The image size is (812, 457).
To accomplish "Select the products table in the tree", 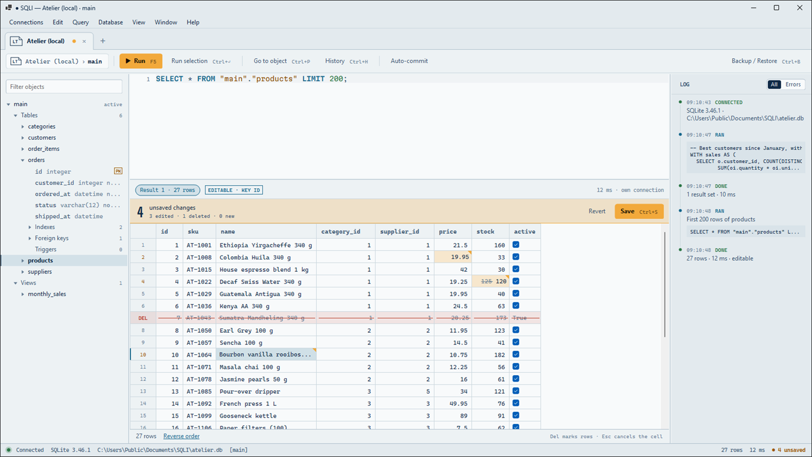I will click(64, 261).
